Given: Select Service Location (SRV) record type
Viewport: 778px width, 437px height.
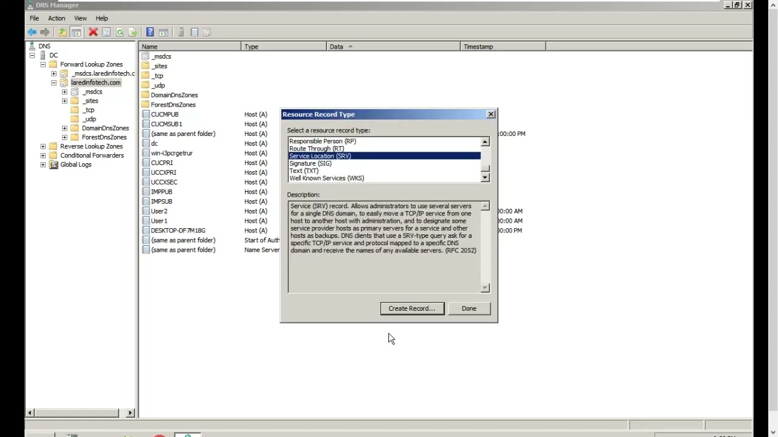Looking at the screenshot, I should [384, 156].
